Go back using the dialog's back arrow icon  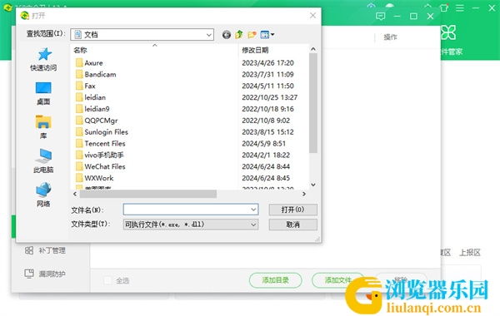[227, 34]
